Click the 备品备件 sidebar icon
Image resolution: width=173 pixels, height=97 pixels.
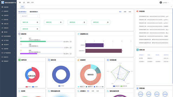pyautogui.click(x=2, y=44)
